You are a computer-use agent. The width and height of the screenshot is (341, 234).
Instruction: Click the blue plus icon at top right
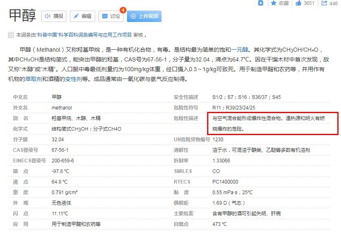[261, 3]
